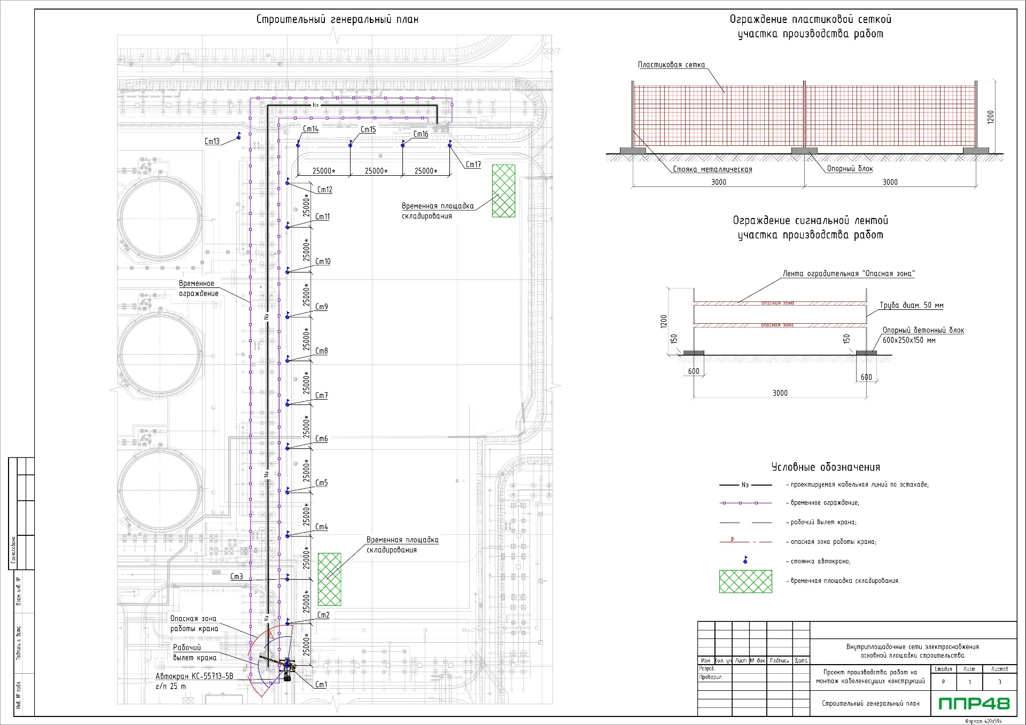Click the green ППР48 logo
The height and width of the screenshot is (725, 1026).
(974, 704)
